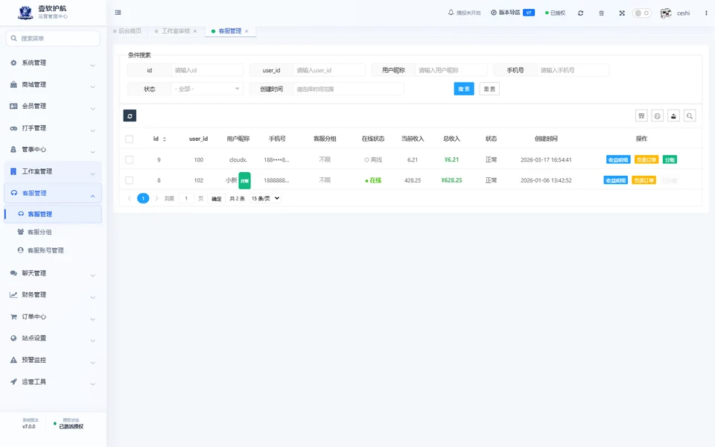The height and width of the screenshot is (447, 715).
Task: Expand the 财务管理 sidebar menu
Action: pyautogui.click(x=53, y=295)
